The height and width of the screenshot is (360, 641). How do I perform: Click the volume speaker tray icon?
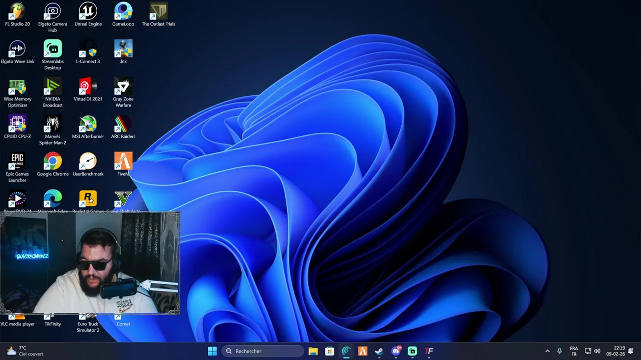[597, 351]
